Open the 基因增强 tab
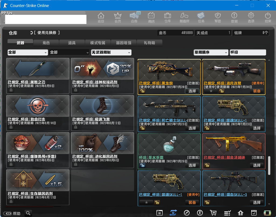Screen dimensions: 276x217 [x=124, y=43]
